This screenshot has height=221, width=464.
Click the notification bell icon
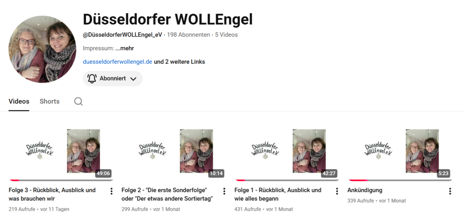pos(92,79)
